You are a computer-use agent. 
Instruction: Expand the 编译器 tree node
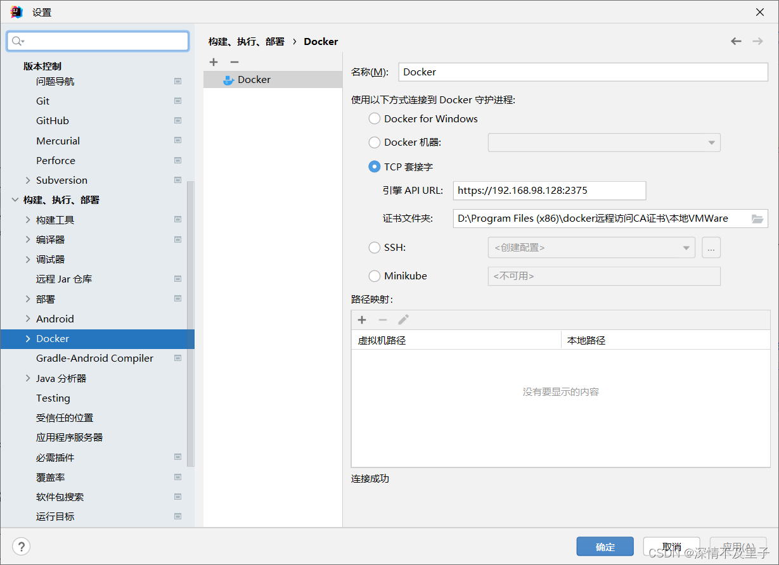[27, 239]
